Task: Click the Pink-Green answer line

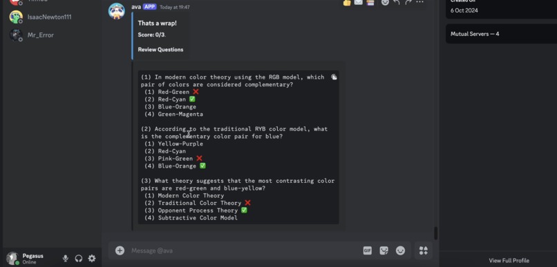Action: [x=173, y=159]
